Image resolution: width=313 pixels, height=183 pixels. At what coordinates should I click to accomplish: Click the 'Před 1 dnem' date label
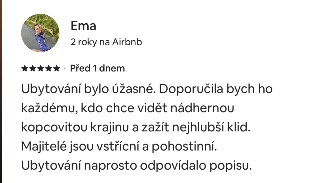[x=97, y=68]
